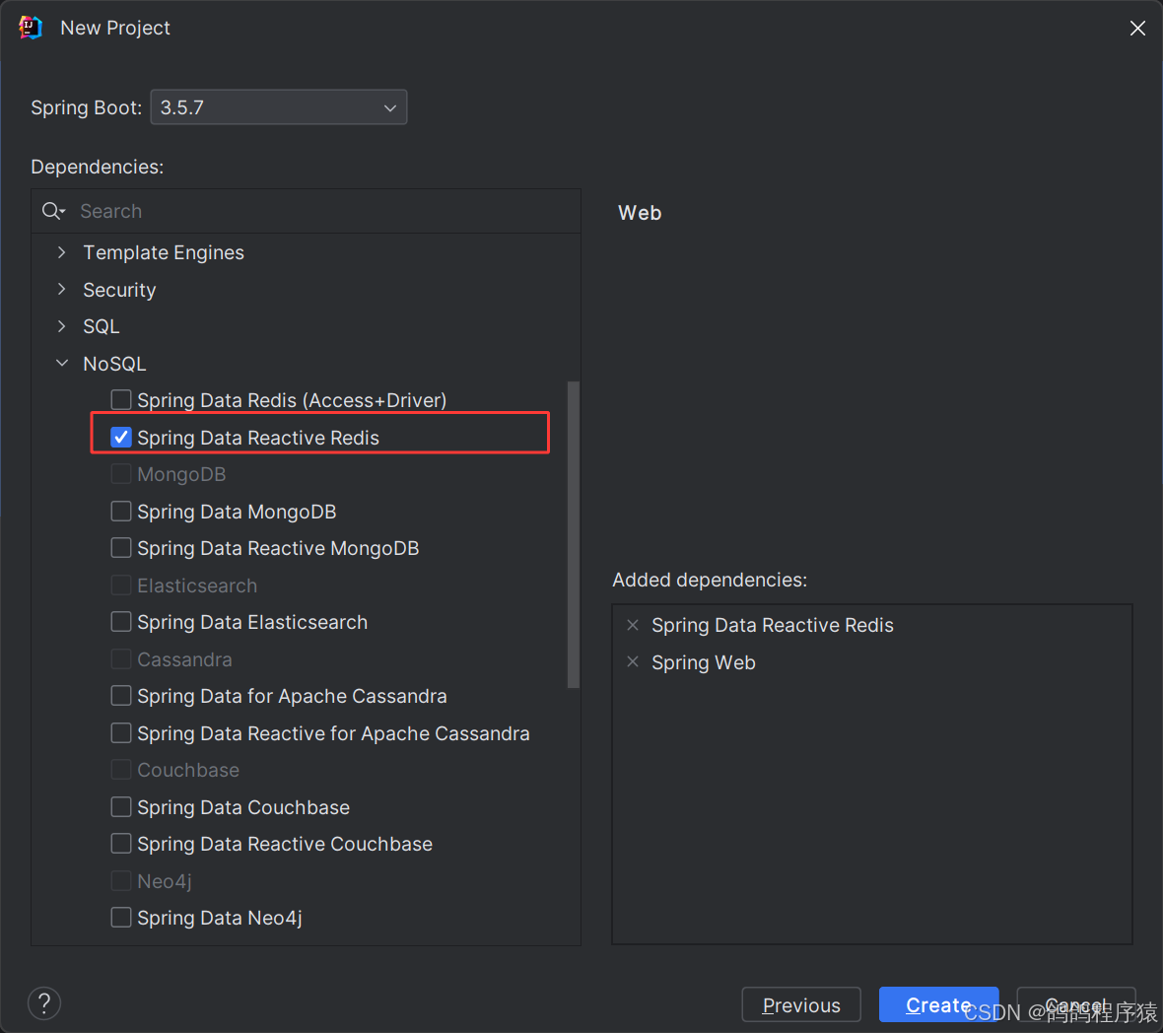Select the SQL tree label
1163x1033 pixels.
[101, 326]
